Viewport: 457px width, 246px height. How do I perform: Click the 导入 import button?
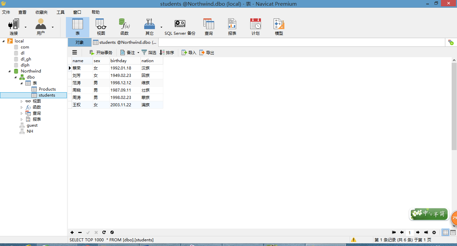tap(189, 52)
